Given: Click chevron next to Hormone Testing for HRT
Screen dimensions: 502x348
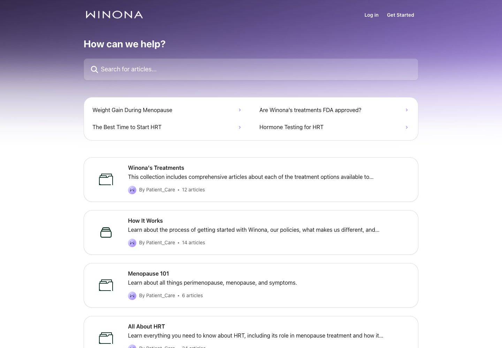Looking at the screenshot, I should [407, 127].
